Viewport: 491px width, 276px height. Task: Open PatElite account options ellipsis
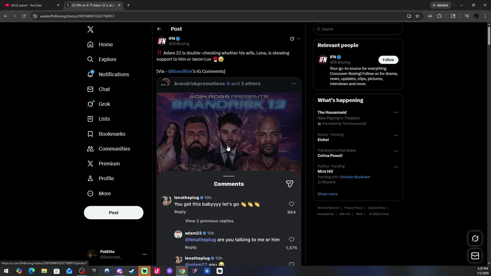point(145,254)
